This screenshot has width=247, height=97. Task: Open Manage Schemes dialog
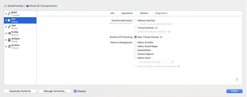point(55,91)
